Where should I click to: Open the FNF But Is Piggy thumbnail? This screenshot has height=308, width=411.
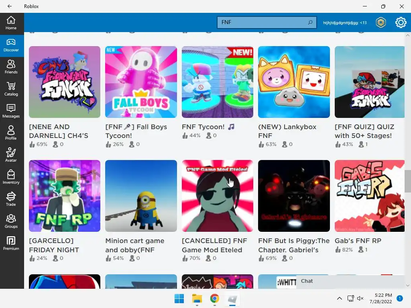coord(294,196)
